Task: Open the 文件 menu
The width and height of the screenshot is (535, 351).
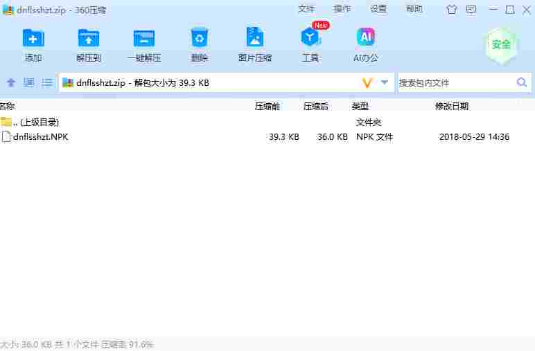Action: tap(306, 9)
